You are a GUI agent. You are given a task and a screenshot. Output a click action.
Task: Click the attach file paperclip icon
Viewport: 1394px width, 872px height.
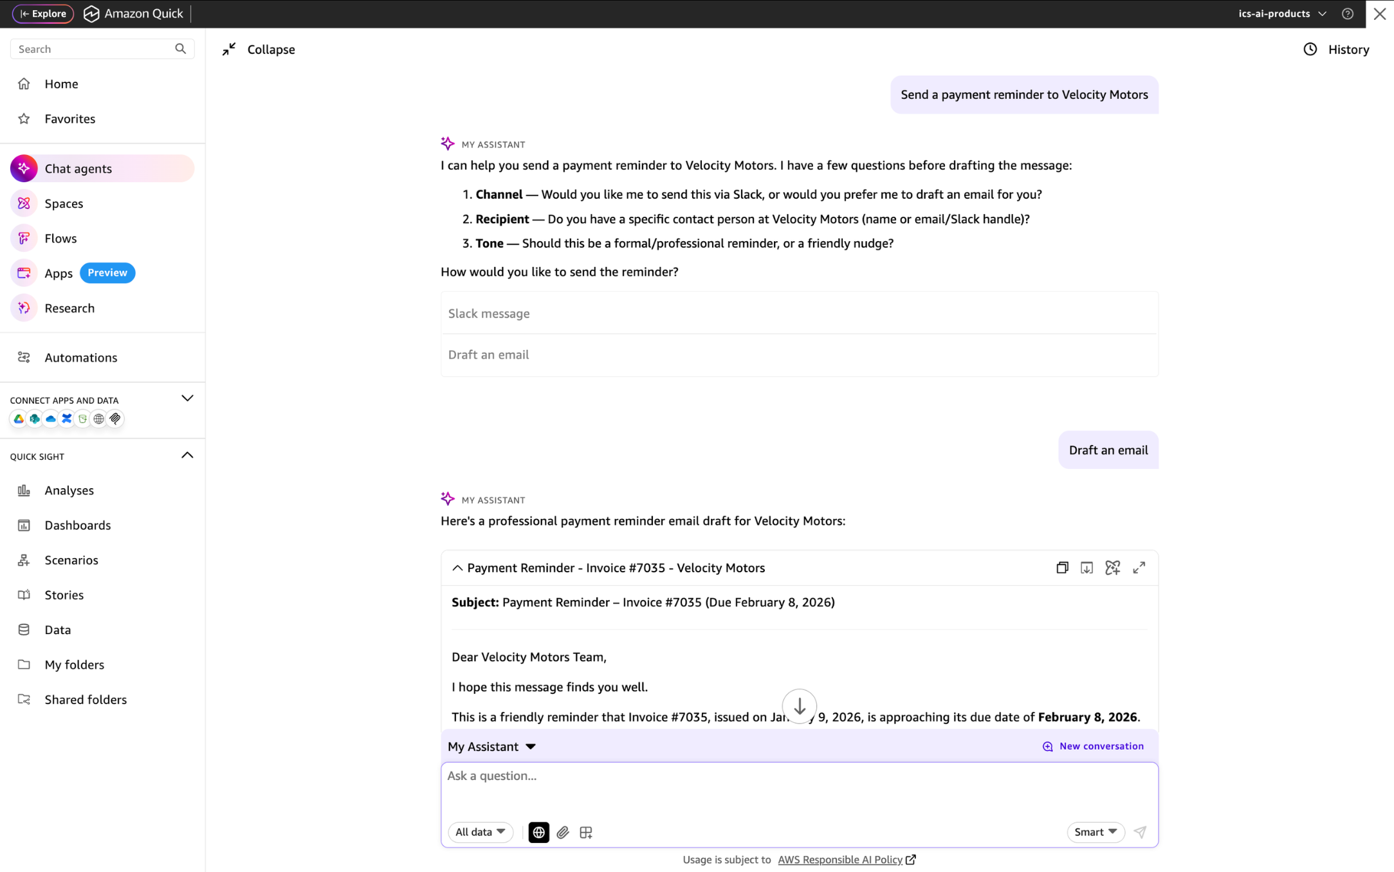coord(563,832)
